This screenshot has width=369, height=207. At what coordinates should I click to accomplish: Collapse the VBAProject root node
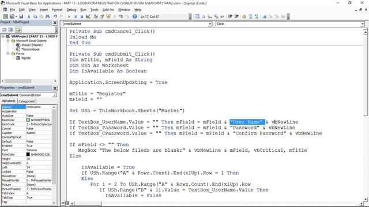point(3,36)
